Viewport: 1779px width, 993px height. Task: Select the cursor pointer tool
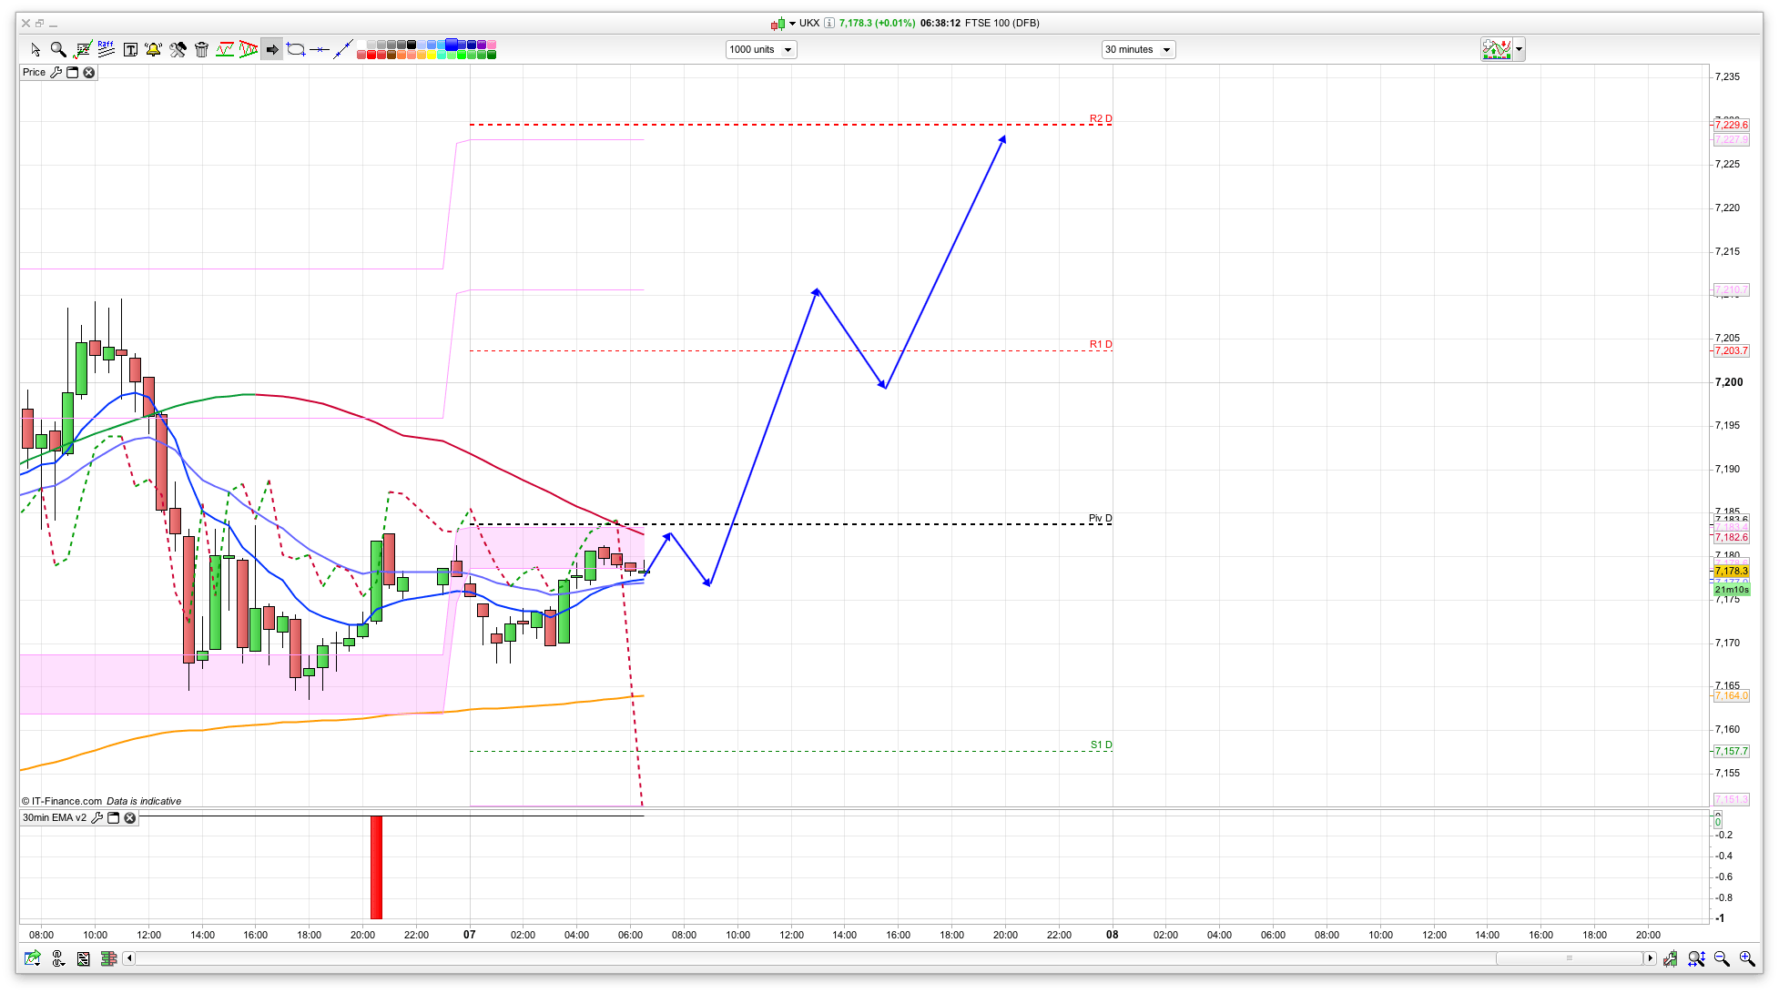[x=36, y=50]
